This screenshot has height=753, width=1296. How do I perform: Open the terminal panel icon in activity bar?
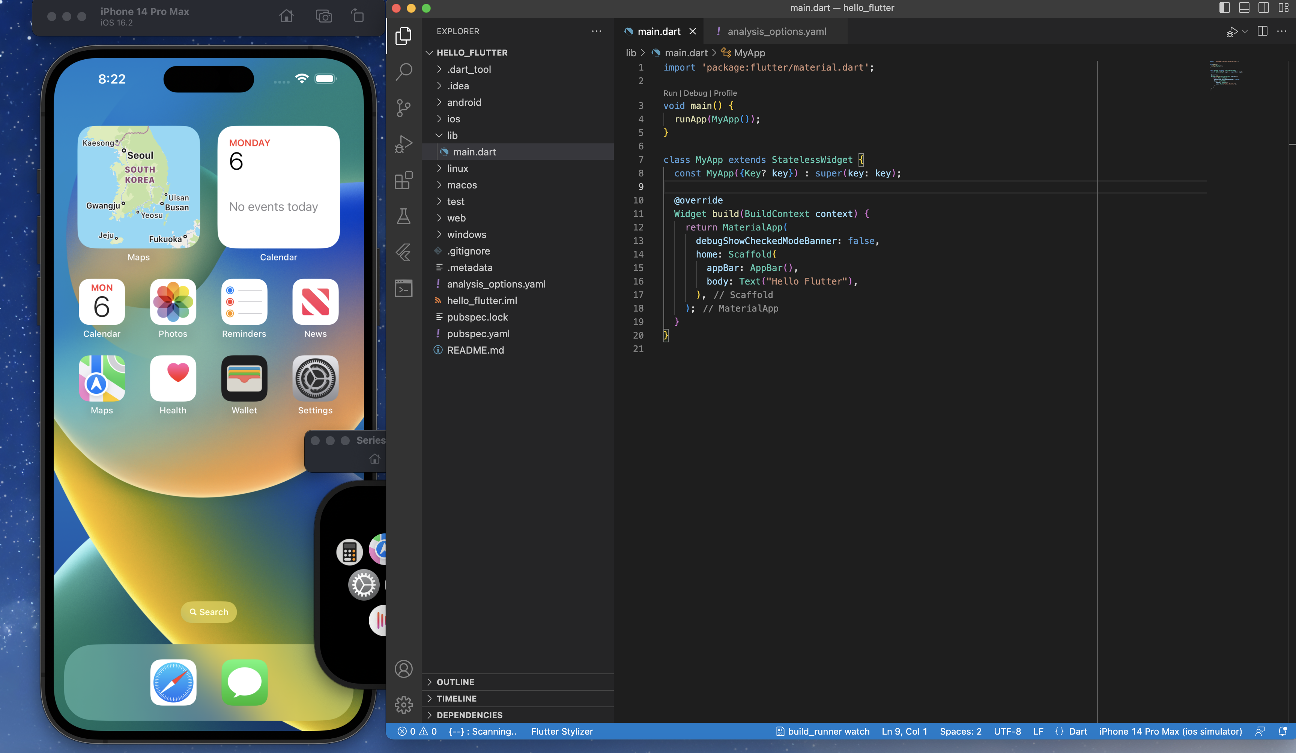tap(404, 288)
